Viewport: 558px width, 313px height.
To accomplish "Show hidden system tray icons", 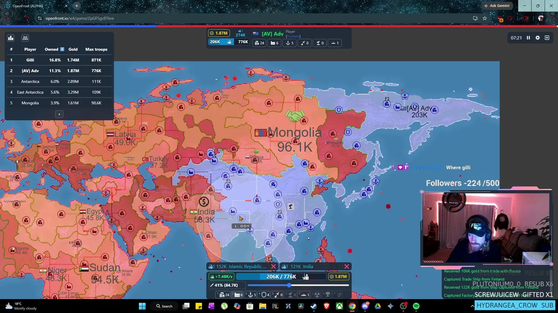I will click(472, 306).
